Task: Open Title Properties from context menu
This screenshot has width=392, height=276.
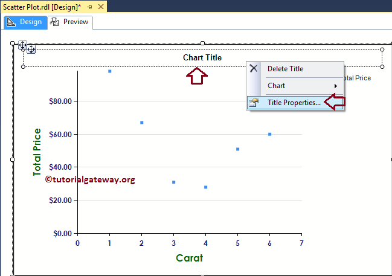Action: coord(295,103)
